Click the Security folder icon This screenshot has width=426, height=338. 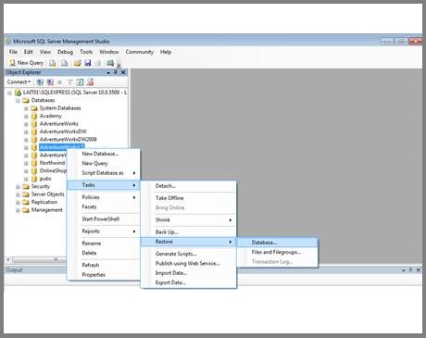click(x=26, y=186)
